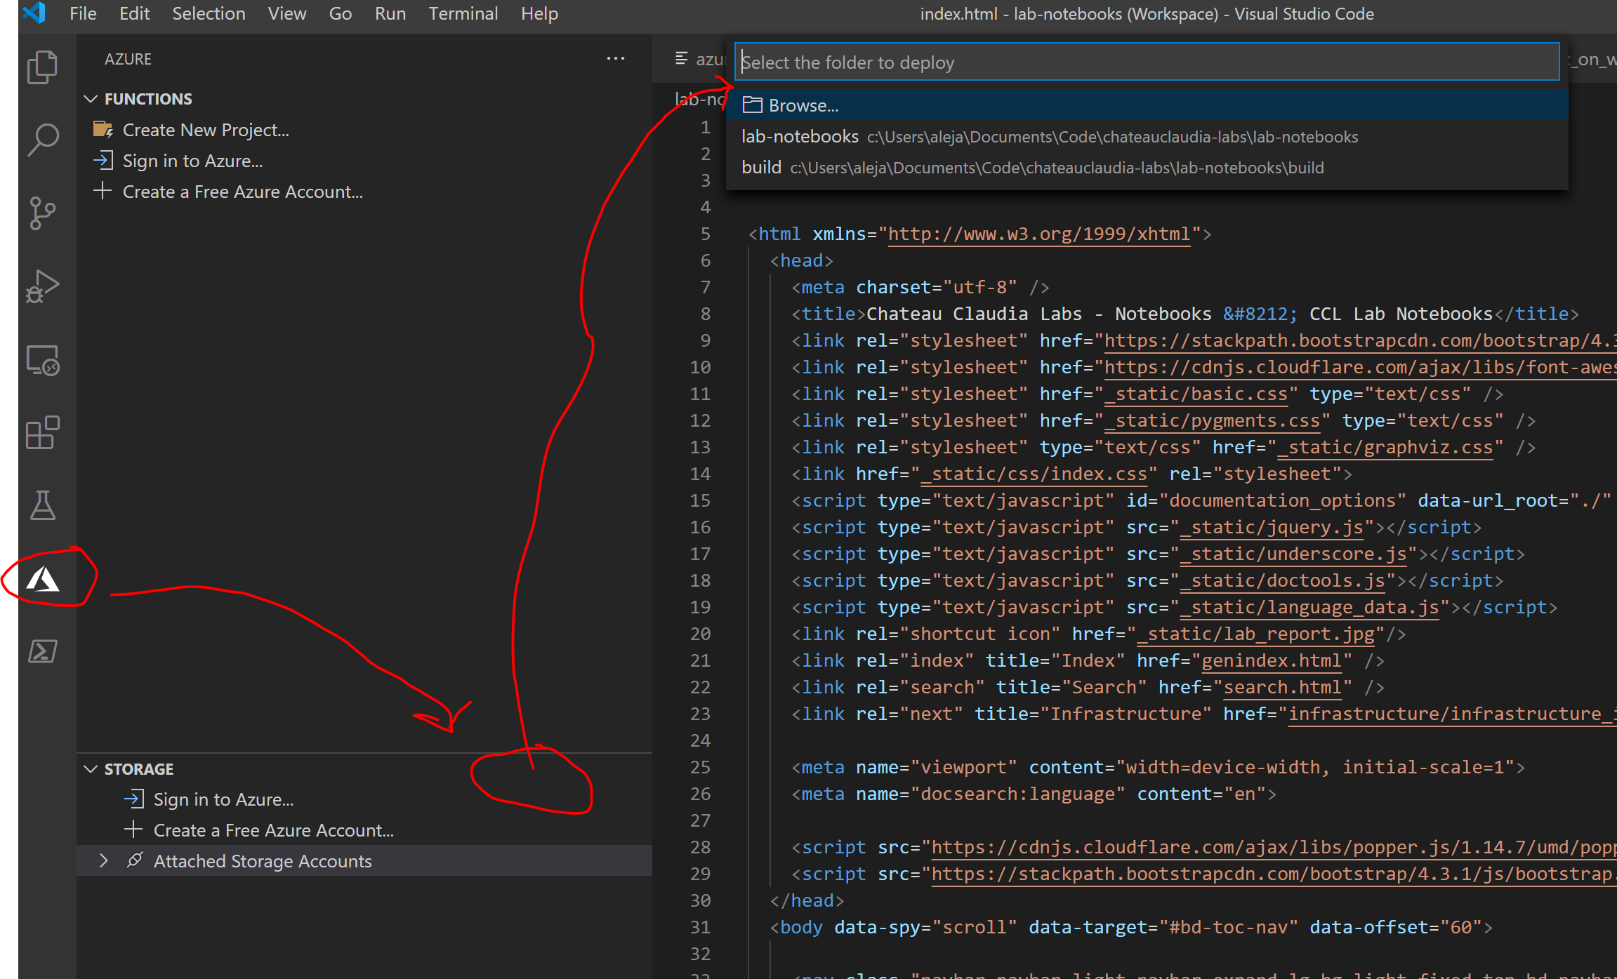Viewport: 1617px width, 979px height.
Task: Open the Remote Explorer view
Action: 42,359
